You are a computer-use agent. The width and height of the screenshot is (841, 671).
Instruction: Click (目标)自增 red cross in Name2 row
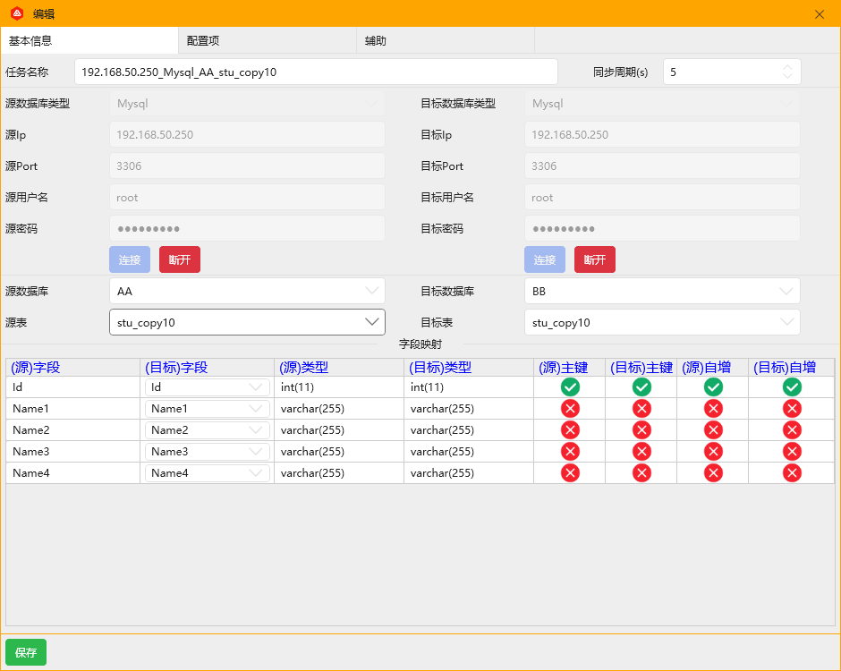(792, 430)
